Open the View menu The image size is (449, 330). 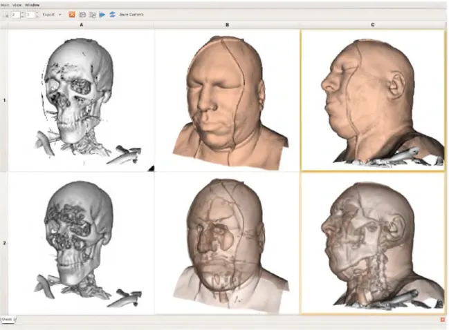(17, 5)
